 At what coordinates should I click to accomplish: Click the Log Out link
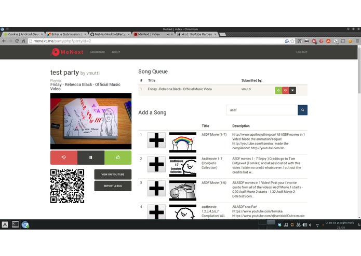(302, 52)
